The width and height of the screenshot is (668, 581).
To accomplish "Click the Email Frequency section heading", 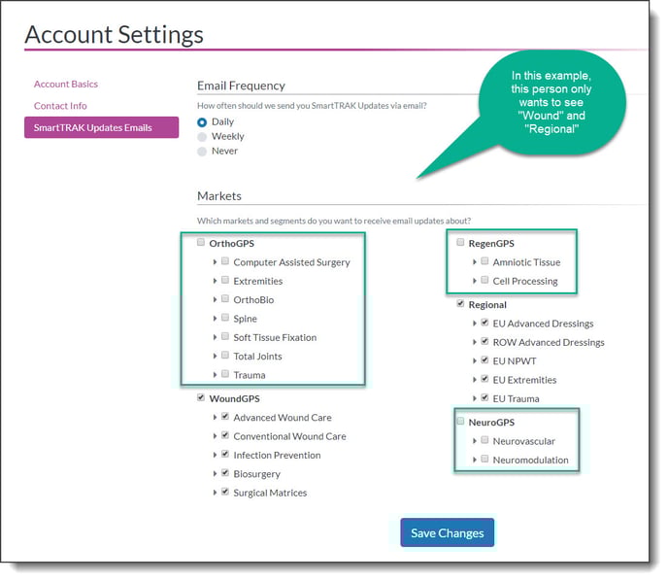I will tap(241, 86).
